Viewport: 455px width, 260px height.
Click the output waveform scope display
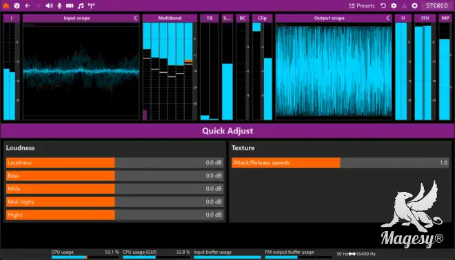tap(334, 72)
